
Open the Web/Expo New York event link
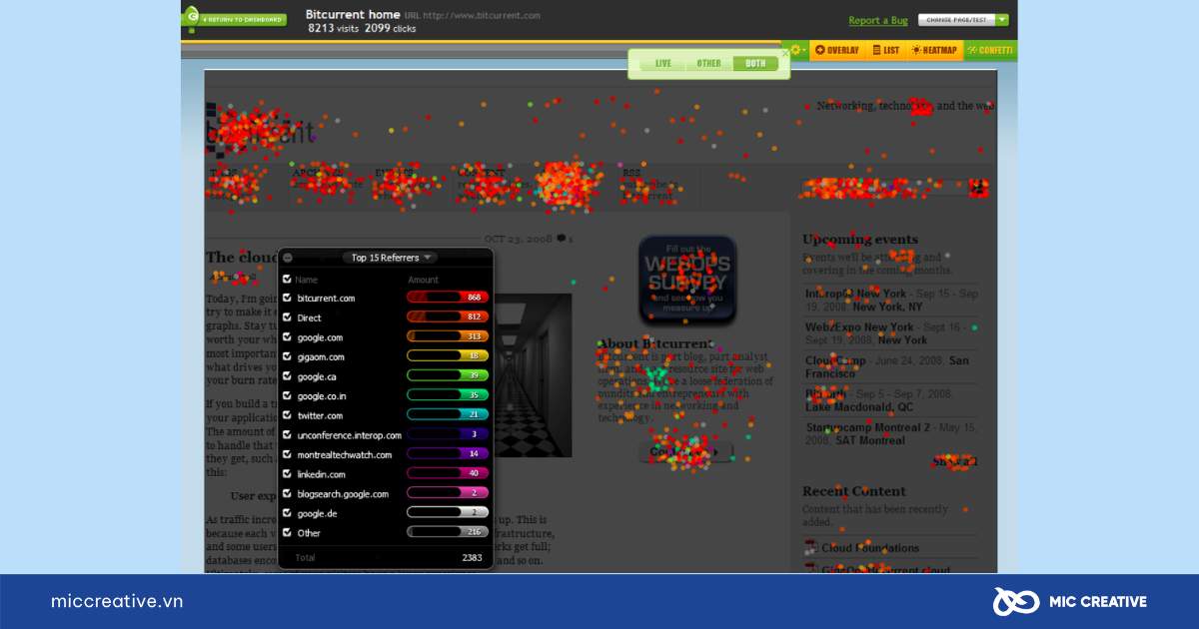coord(859,327)
